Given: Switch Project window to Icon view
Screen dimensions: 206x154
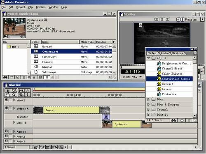Looking at the screenshot, I should click(x=34, y=77).
